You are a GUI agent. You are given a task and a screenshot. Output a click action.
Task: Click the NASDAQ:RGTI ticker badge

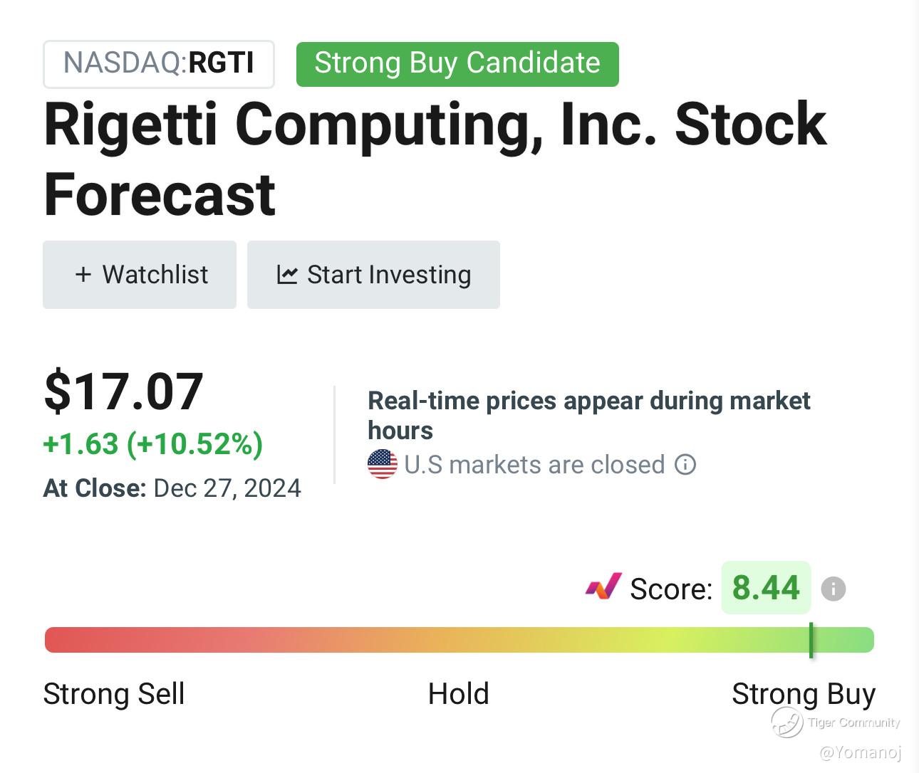tap(159, 63)
